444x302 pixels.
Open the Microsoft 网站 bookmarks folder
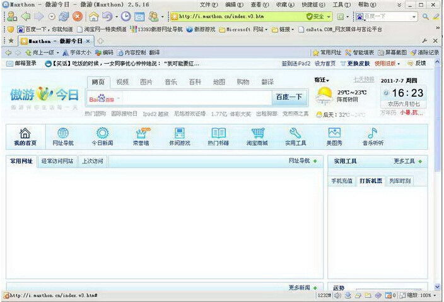coord(244,29)
